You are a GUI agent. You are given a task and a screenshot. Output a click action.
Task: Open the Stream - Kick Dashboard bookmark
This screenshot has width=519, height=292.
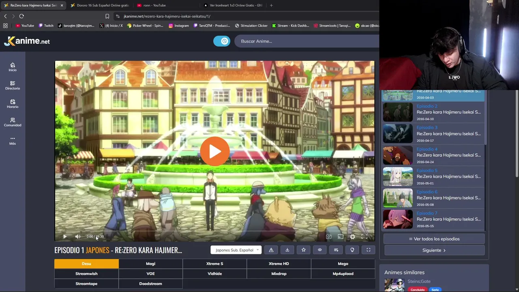290,26
